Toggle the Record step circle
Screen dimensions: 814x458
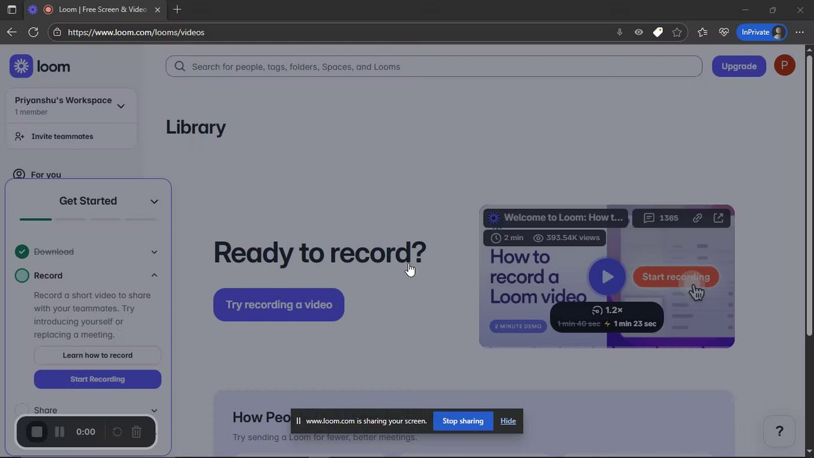click(x=22, y=275)
